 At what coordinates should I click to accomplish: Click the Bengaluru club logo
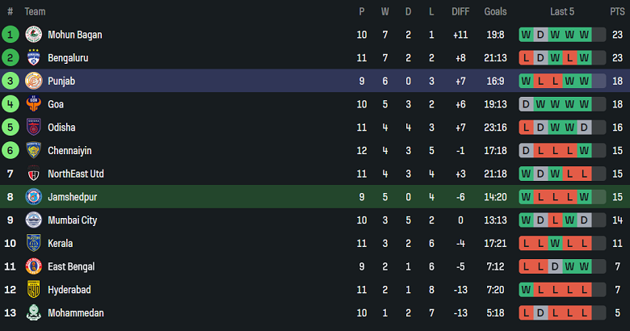tap(34, 58)
